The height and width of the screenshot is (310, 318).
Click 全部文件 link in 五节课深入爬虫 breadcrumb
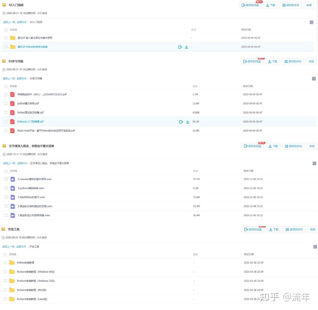[22, 163]
